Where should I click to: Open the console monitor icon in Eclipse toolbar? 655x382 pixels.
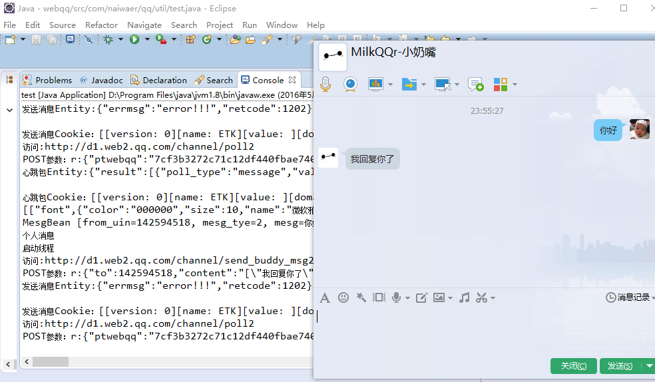point(70,39)
